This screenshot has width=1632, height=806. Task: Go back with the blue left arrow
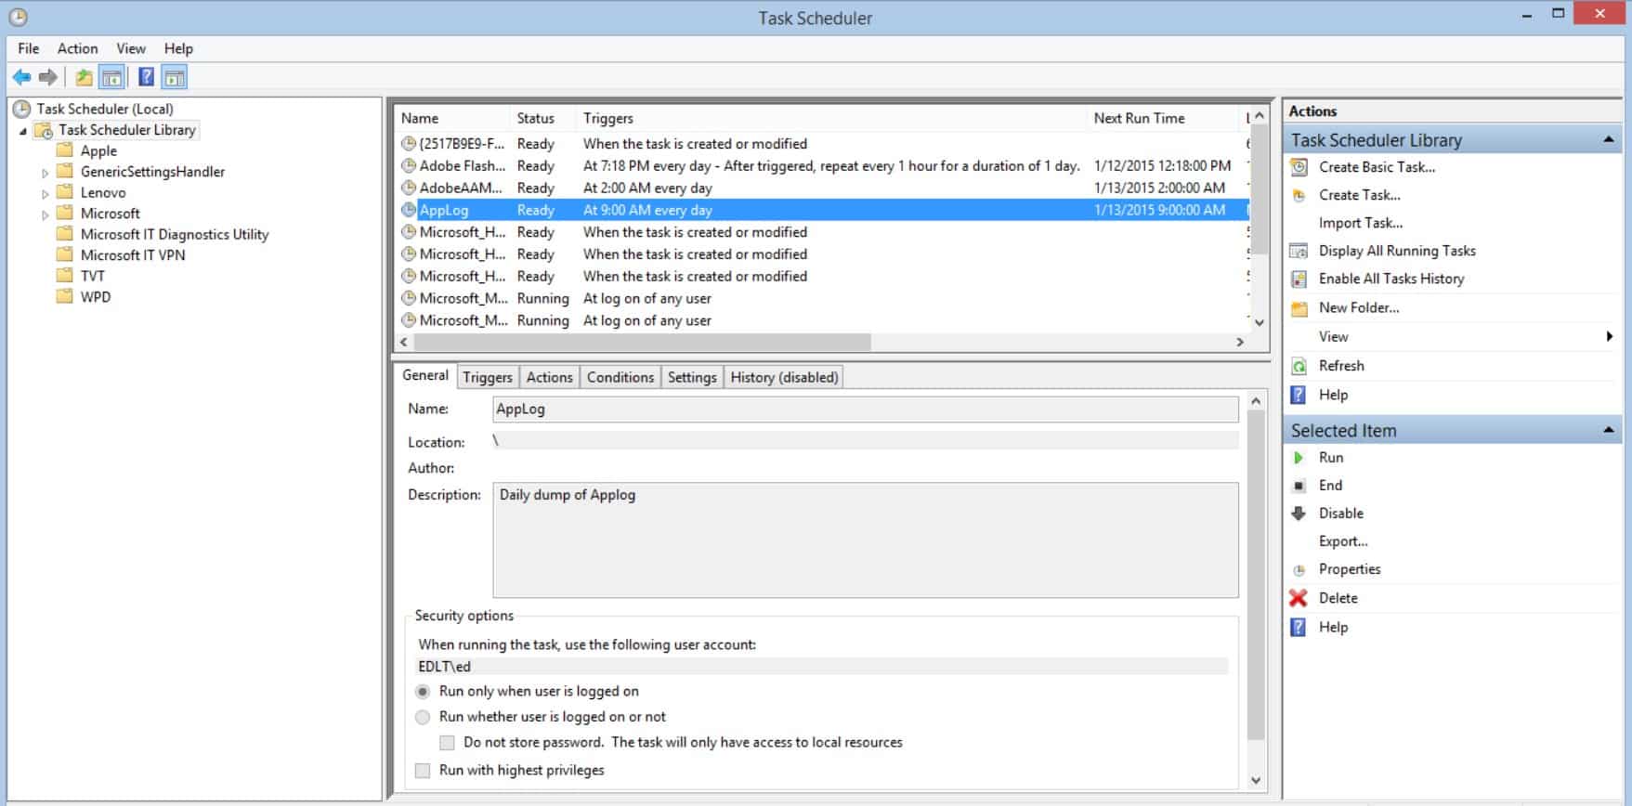[21, 77]
